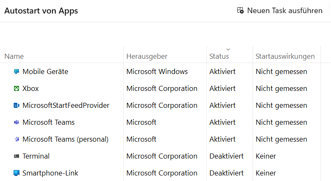This screenshot has width=331, height=181.
Task: Click Microsoft publisher in the Microsoft Teams row
Action: point(141,122)
